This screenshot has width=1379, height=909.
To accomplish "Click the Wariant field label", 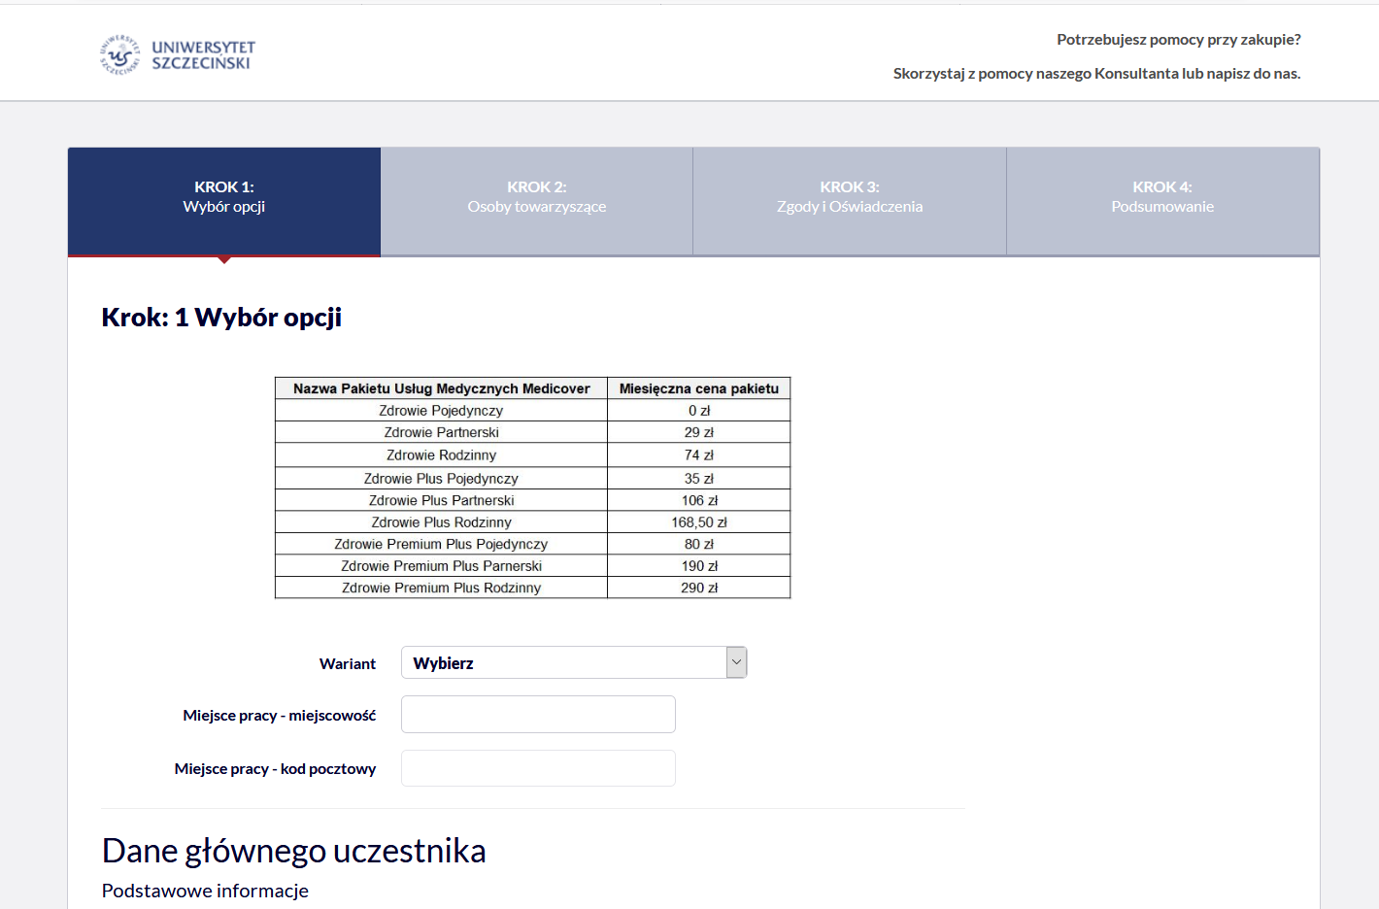I will pyautogui.click(x=347, y=663).
